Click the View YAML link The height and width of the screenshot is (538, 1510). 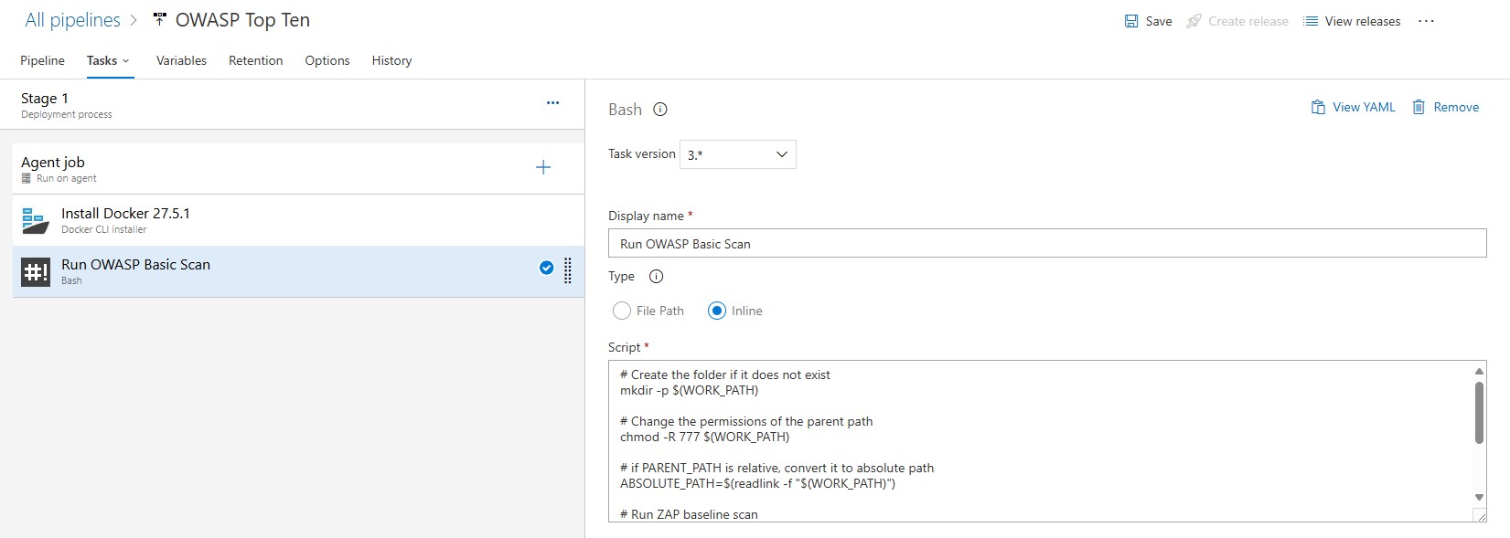point(1364,107)
